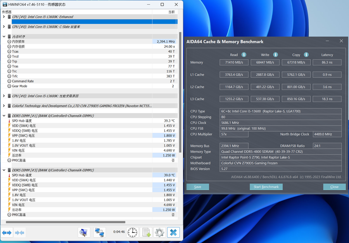Click the icon beside Tcas row
The height and width of the screenshot is (243, 349).
tap(9, 52)
